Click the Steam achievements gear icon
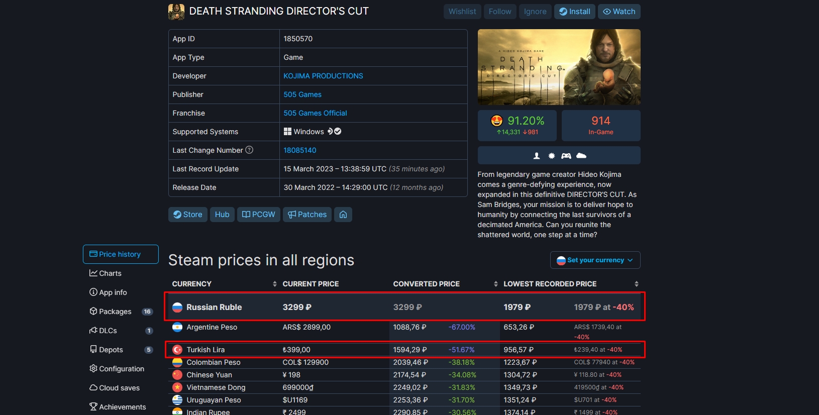The image size is (819, 415). [x=551, y=156]
